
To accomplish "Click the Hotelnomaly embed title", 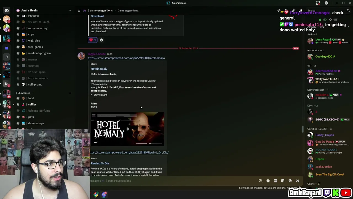I will 99,69.
